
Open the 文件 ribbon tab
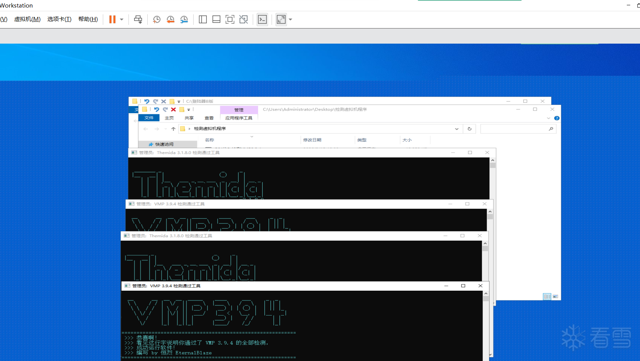pyautogui.click(x=149, y=118)
